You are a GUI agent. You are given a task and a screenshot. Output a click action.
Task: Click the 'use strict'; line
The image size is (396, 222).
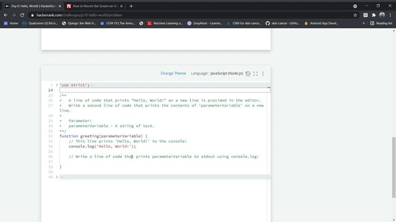74,85
